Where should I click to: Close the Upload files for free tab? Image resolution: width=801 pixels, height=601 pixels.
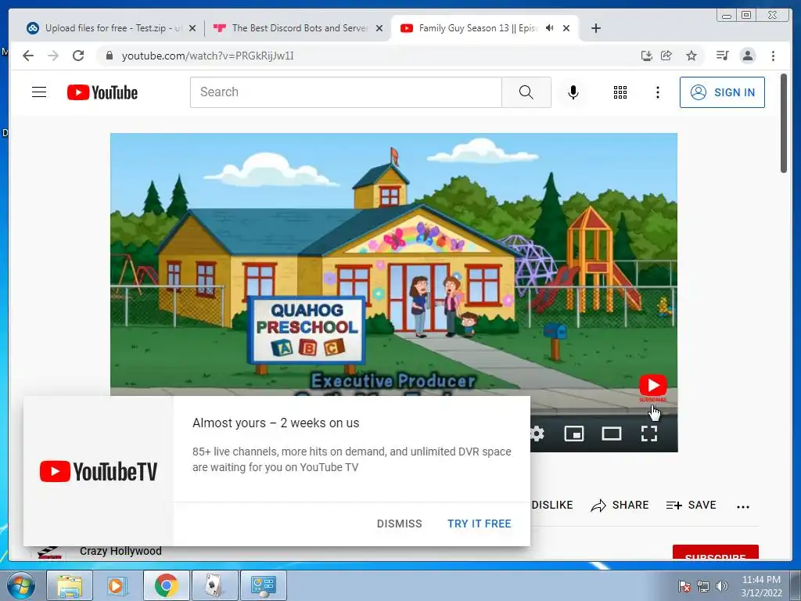pos(192,28)
